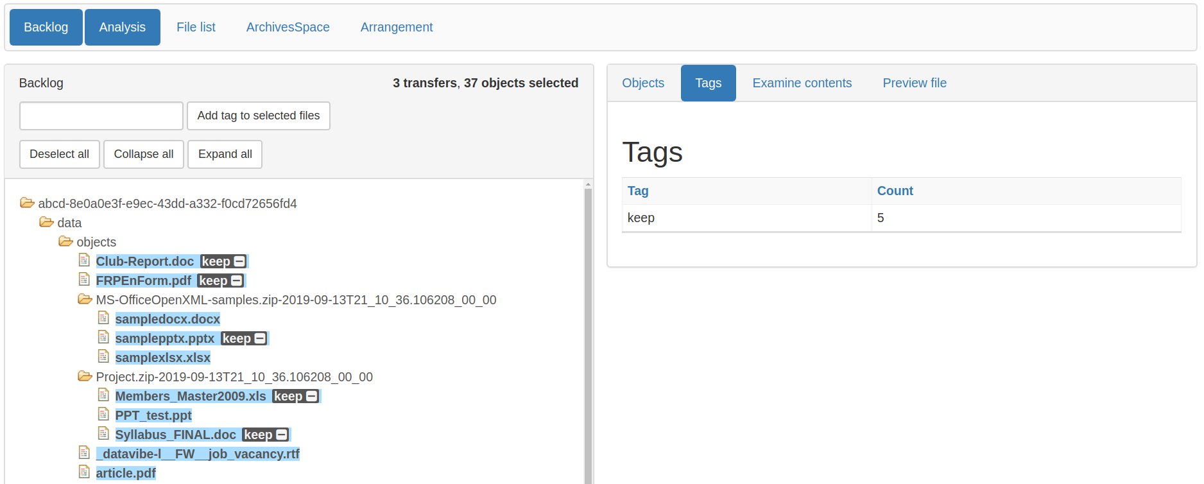The height and width of the screenshot is (484, 1204).
Task: Sort the table by Count
Action: click(x=895, y=191)
